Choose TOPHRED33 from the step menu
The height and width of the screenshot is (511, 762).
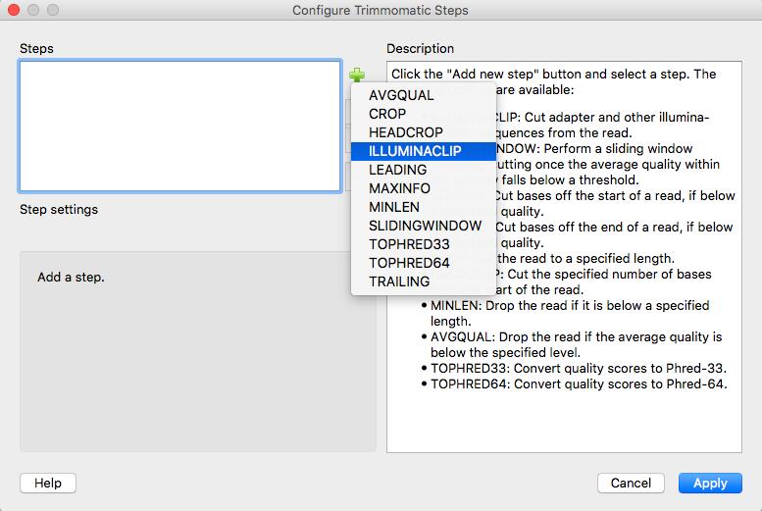[424, 244]
